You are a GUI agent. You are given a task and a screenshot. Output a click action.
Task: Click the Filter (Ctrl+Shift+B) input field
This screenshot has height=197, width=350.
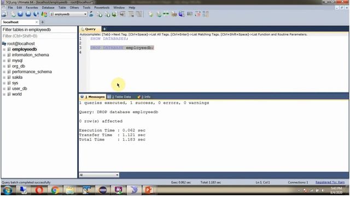tap(39, 36)
